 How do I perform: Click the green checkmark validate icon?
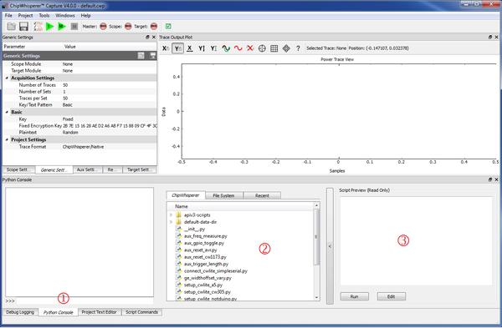[x=168, y=27]
